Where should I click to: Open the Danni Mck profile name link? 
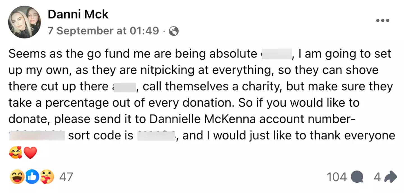pos(78,14)
